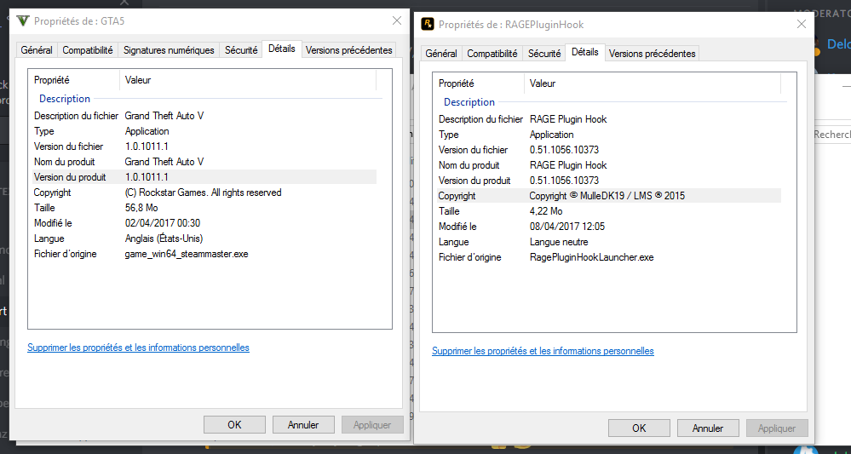Select Détails tab in RAGEPluginHook properties

click(x=585, y=52)
